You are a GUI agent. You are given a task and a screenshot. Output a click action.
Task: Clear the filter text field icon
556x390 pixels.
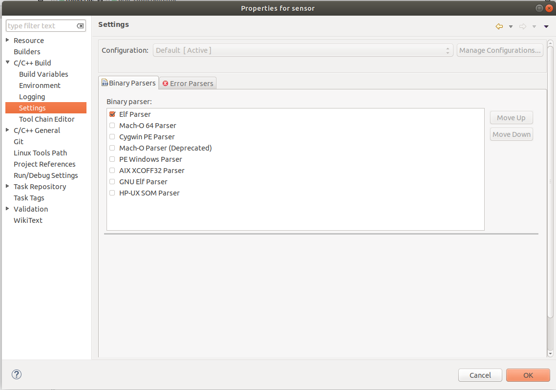point(81,26)
